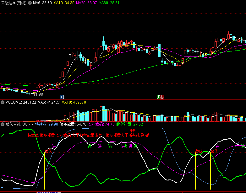Click the leftmost 进 signal label
The height and width of the screenshot is (193, 246).
click(x=54, y=147)
